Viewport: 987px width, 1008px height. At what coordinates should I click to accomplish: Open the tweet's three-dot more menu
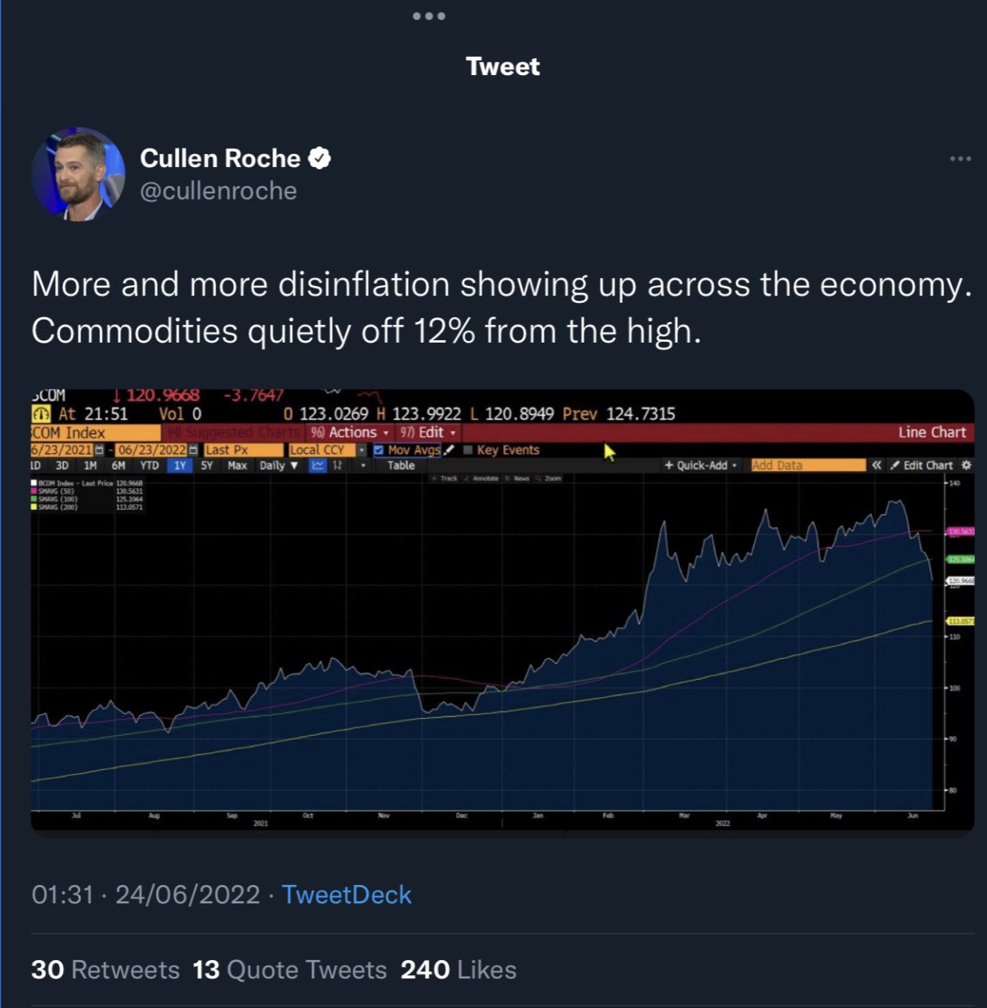click(960, 159)
